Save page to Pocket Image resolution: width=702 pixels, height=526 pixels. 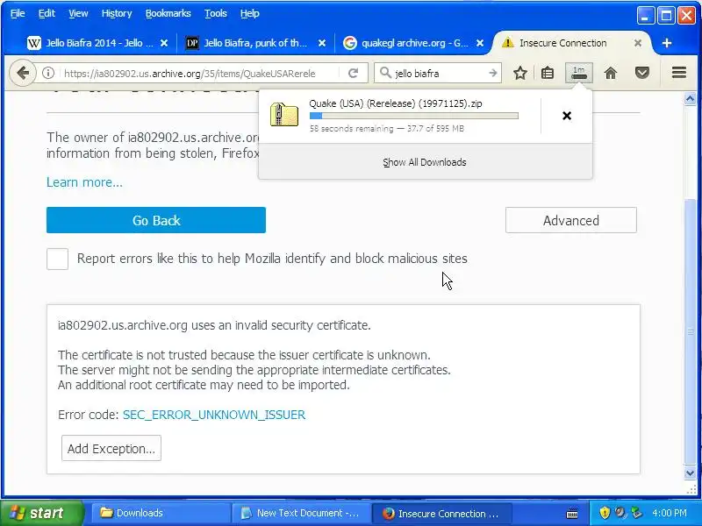pos(642,73)
